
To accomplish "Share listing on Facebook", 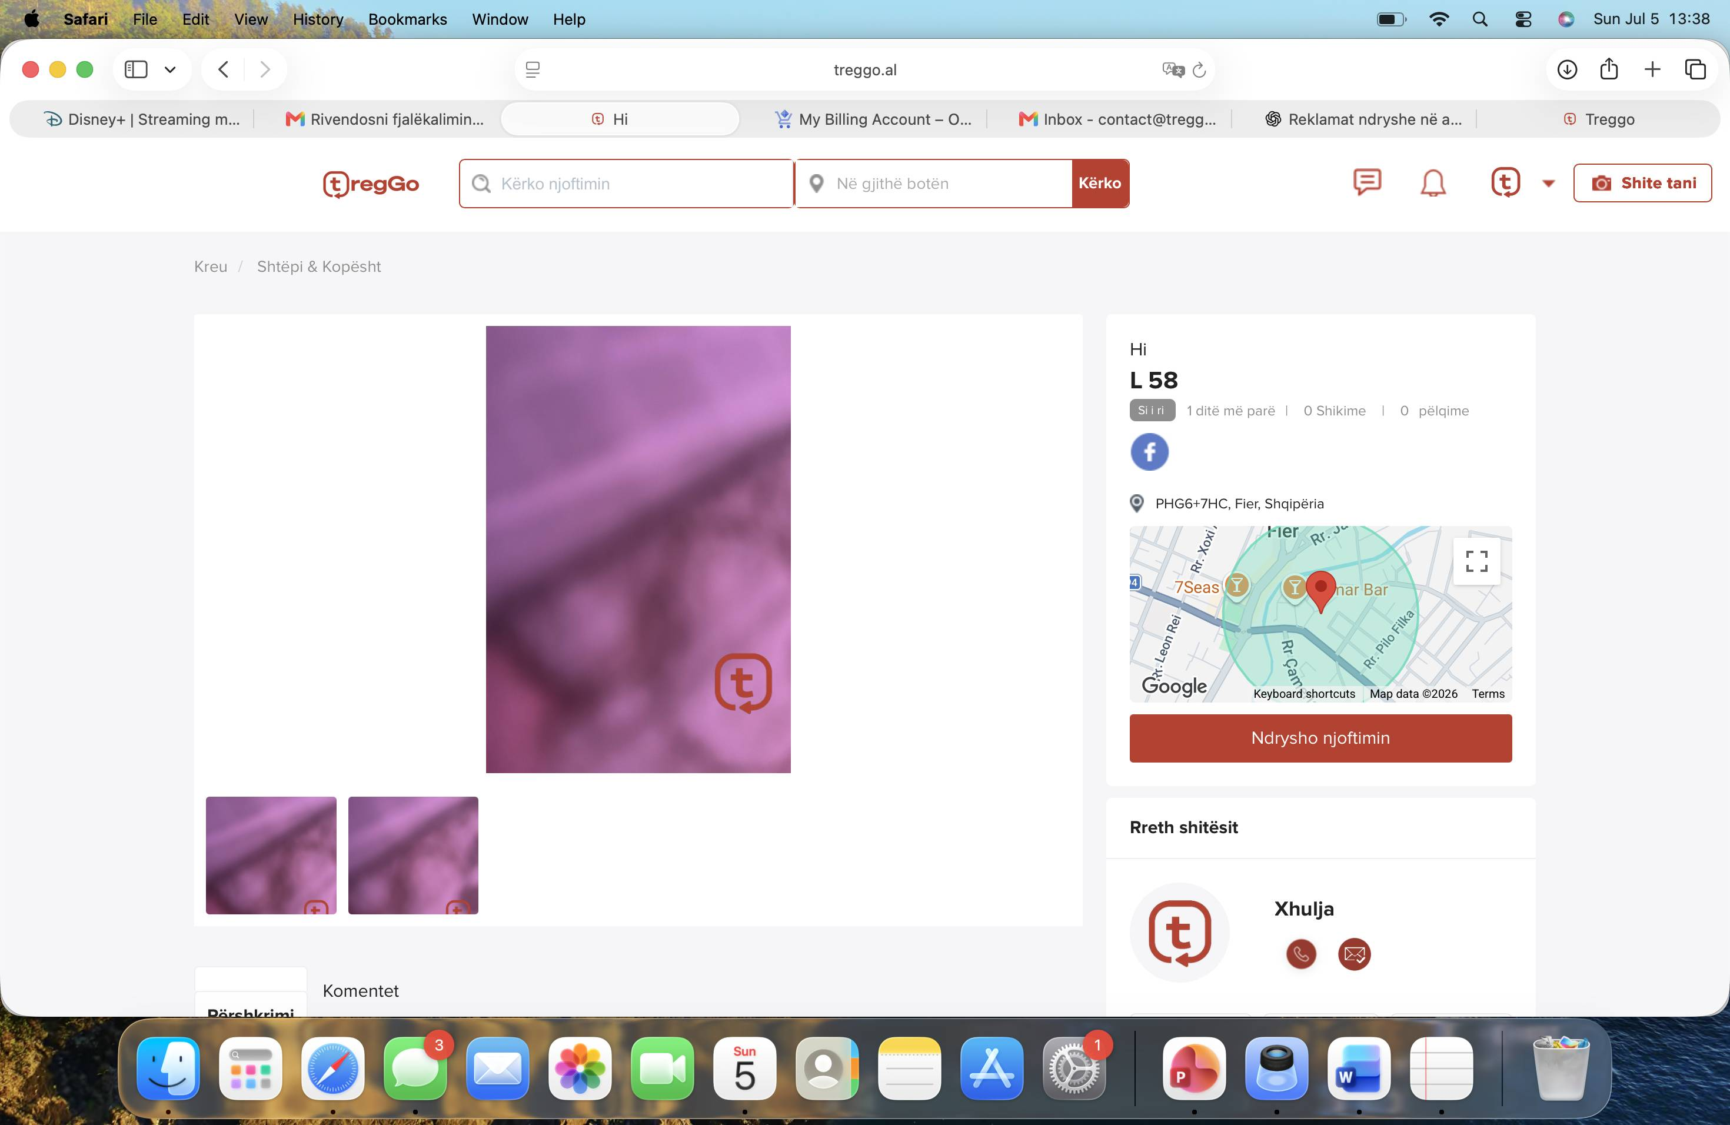I will point(1149,452).
